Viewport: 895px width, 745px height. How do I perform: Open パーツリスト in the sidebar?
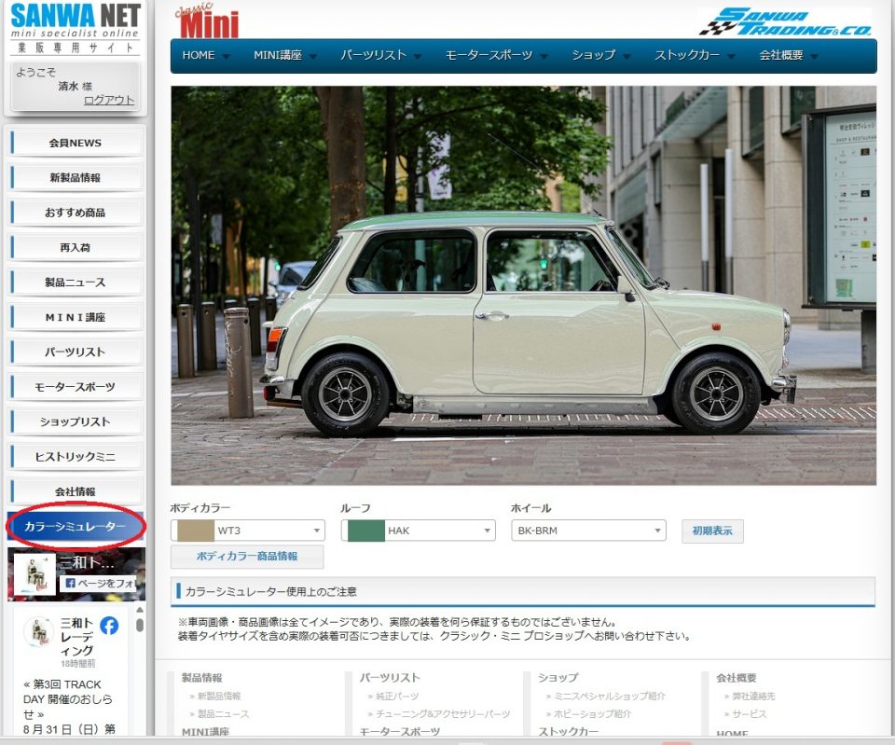coord(75,352)
